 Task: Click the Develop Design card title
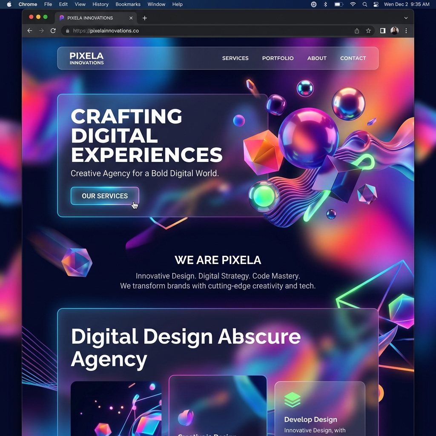click(x=310, y=419)
